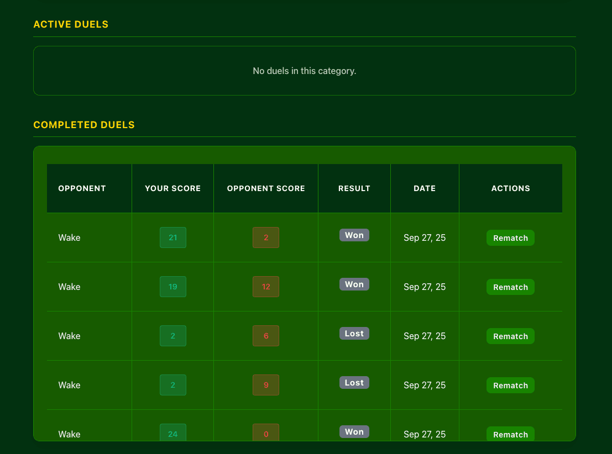Hit Rematch for the 2–9 loss

coord(510,386)
